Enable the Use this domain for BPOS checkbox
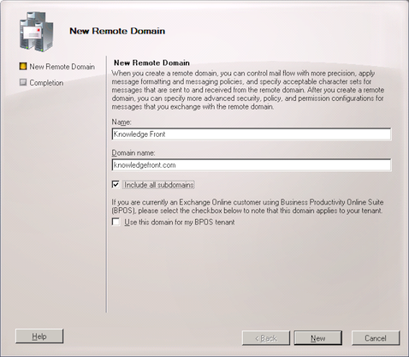This screenshot has width=409, height=357. pyautogui.click(x=116, y=222)
